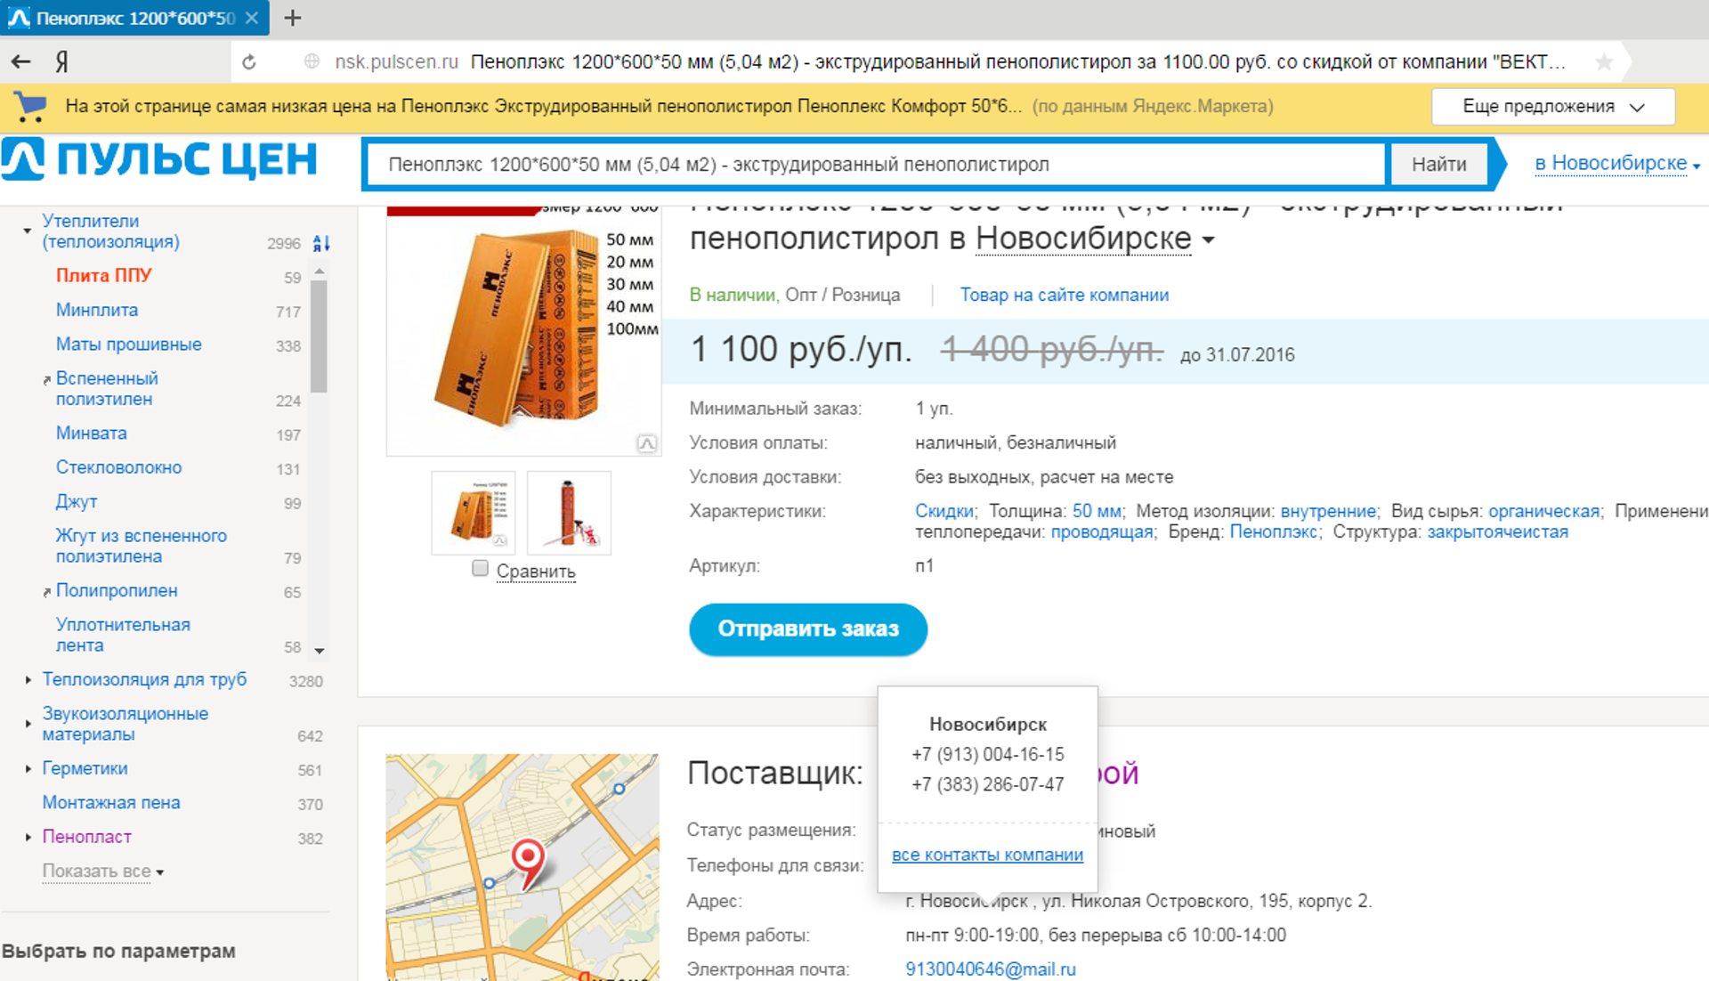Click the 50 мм thickness link
The width and height of the screenshot is (1709, 981).
pos(1096,511)
